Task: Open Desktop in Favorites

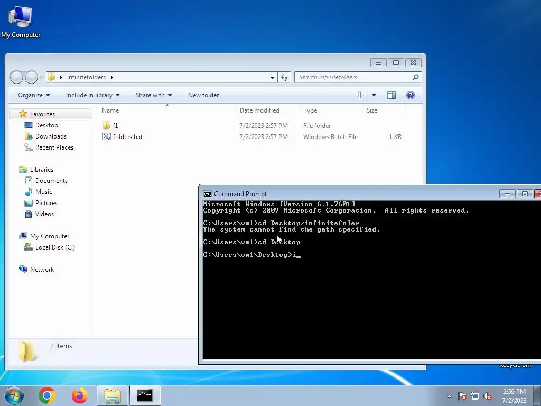Action: click(x=46, y=125)
